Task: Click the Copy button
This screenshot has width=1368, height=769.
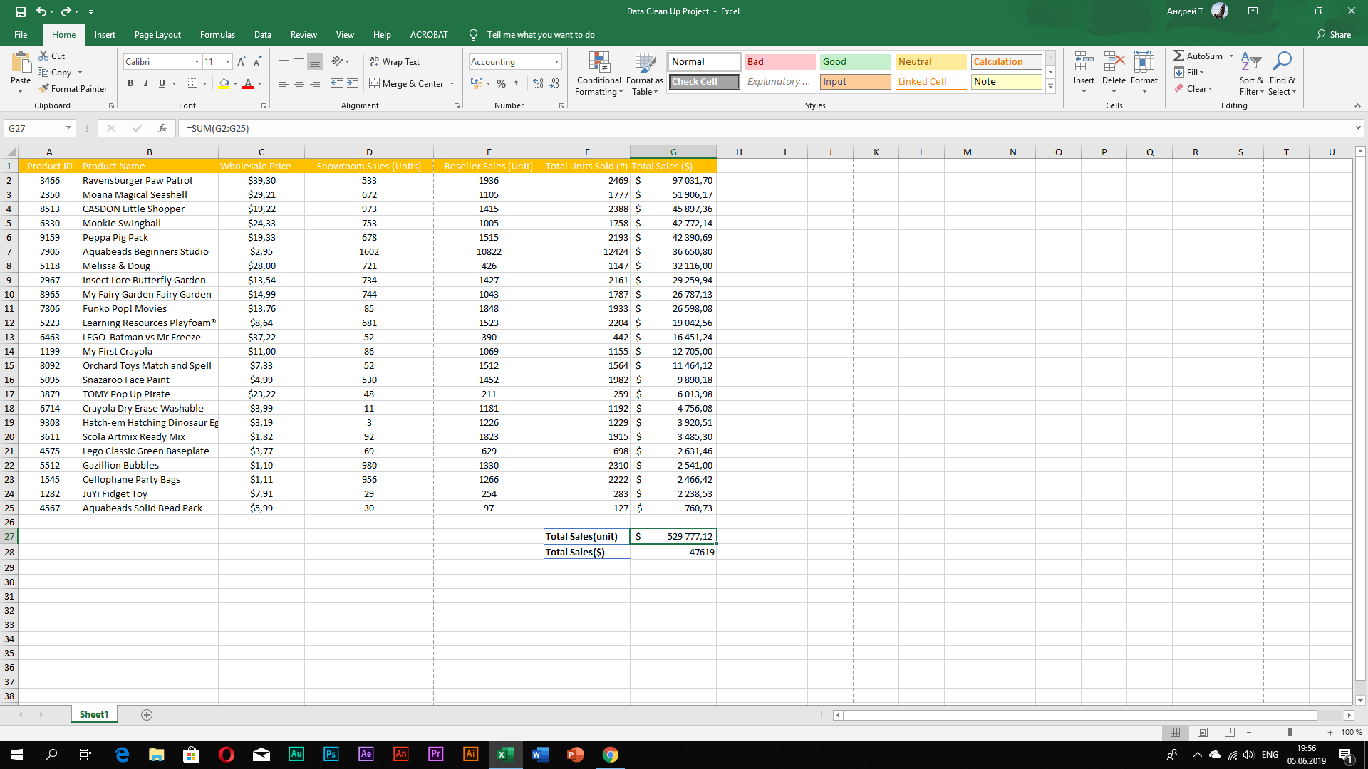Action: (55, 72)
